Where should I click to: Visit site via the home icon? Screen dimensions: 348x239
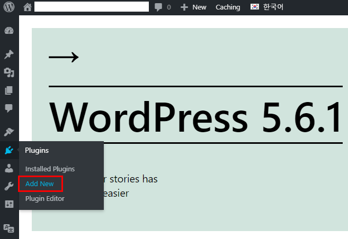(28, 7)
